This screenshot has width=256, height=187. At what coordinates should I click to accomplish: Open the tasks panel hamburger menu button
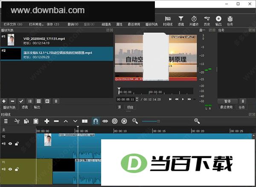(x=243, y=101)
